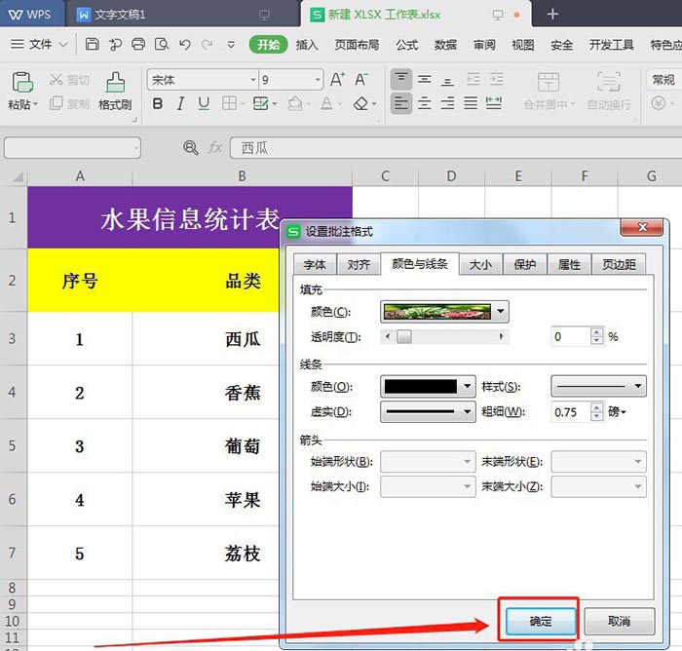Open the 插入 ribbon tab
Viewport: 682px width, 651px height.
pyautogui.click(x=307, y=45)
